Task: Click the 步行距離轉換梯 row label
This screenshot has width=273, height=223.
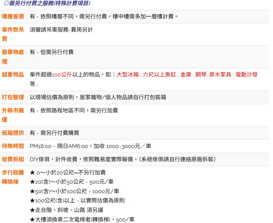Action: 13,177
